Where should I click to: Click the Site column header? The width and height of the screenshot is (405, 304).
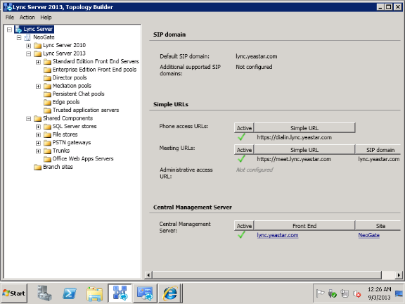pos(378,226)
